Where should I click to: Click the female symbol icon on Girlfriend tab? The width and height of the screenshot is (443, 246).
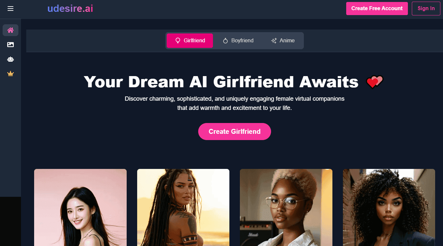[x=178, y=41]
